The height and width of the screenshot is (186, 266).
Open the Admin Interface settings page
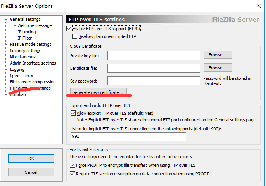pyautogui.click(x=33, y=63)
